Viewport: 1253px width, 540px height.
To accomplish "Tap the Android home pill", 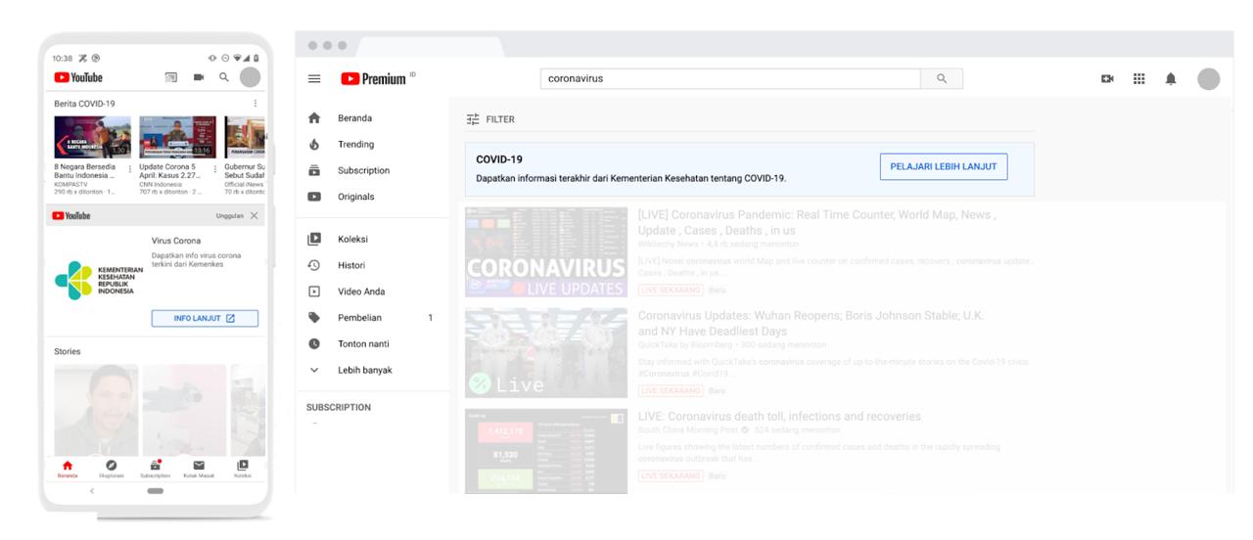I will (155, 492).
